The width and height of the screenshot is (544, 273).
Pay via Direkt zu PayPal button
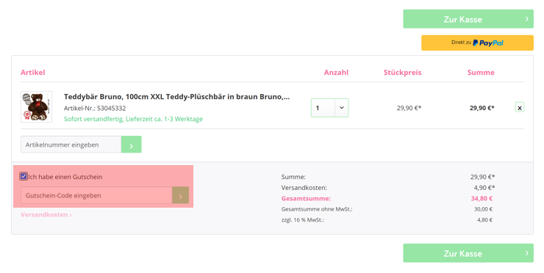(x=477, y=43)
